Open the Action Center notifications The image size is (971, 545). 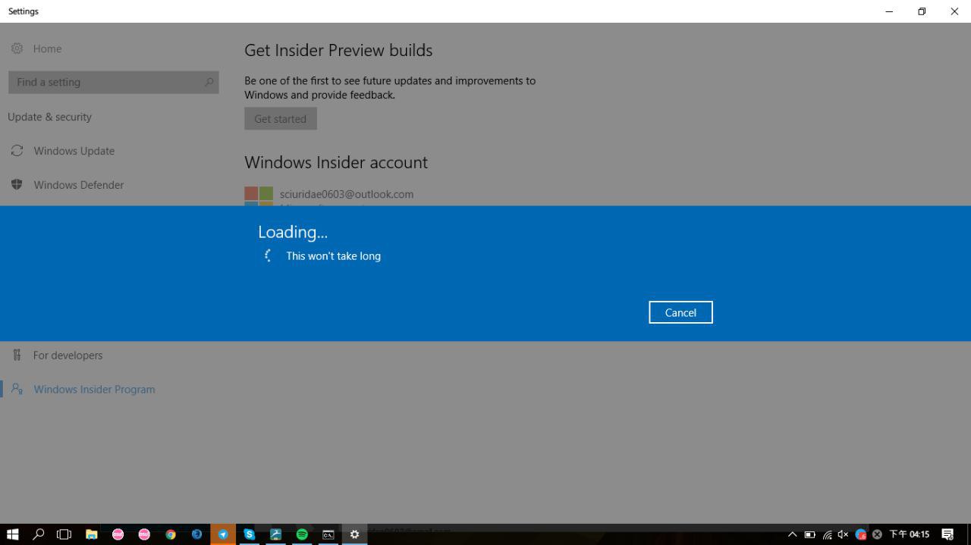[x=947, y=534]
